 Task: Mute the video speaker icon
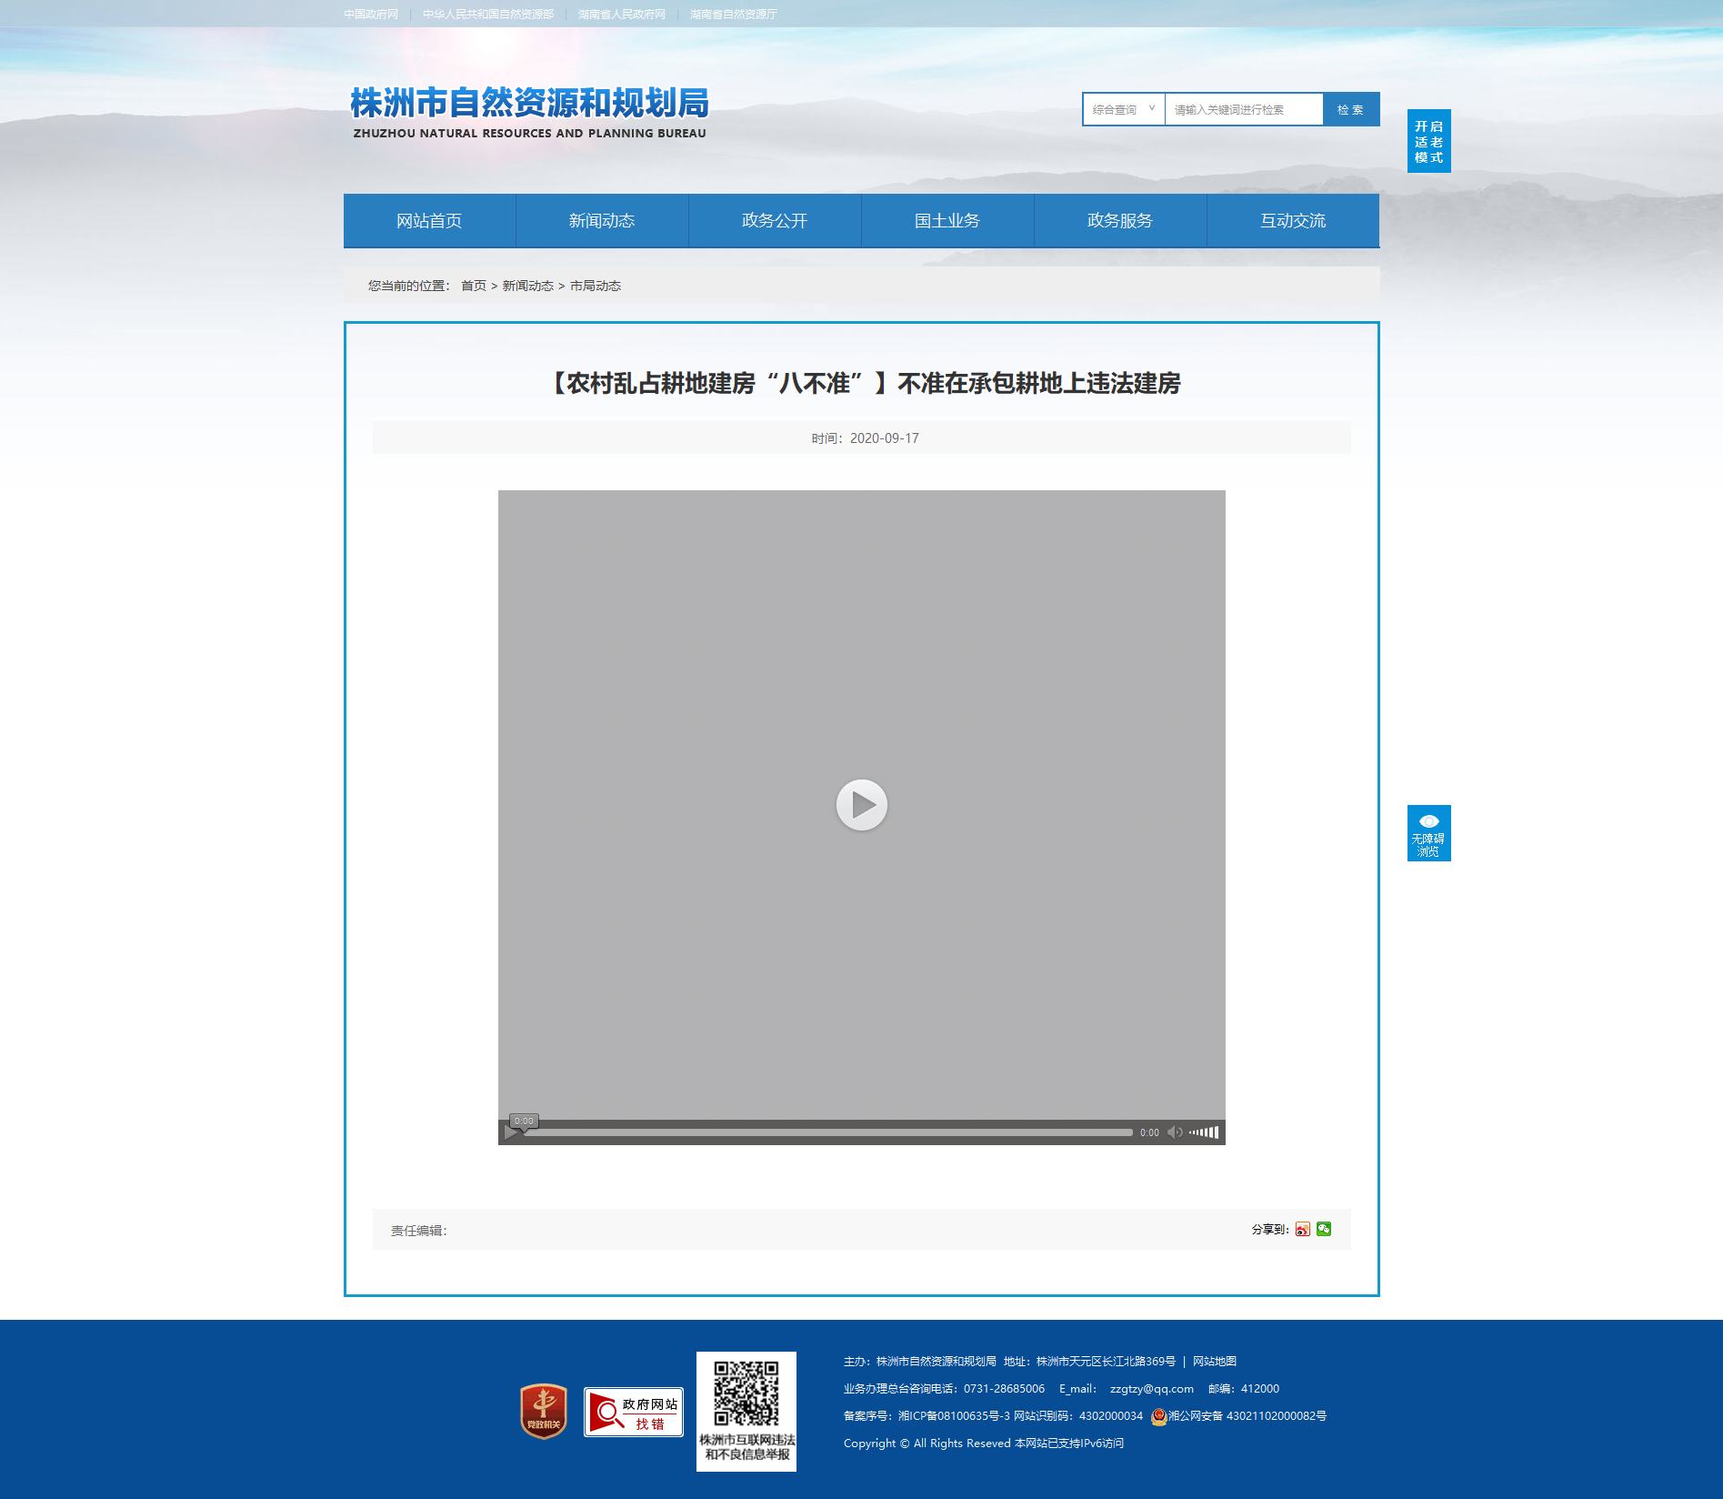coord(1175,1132)
